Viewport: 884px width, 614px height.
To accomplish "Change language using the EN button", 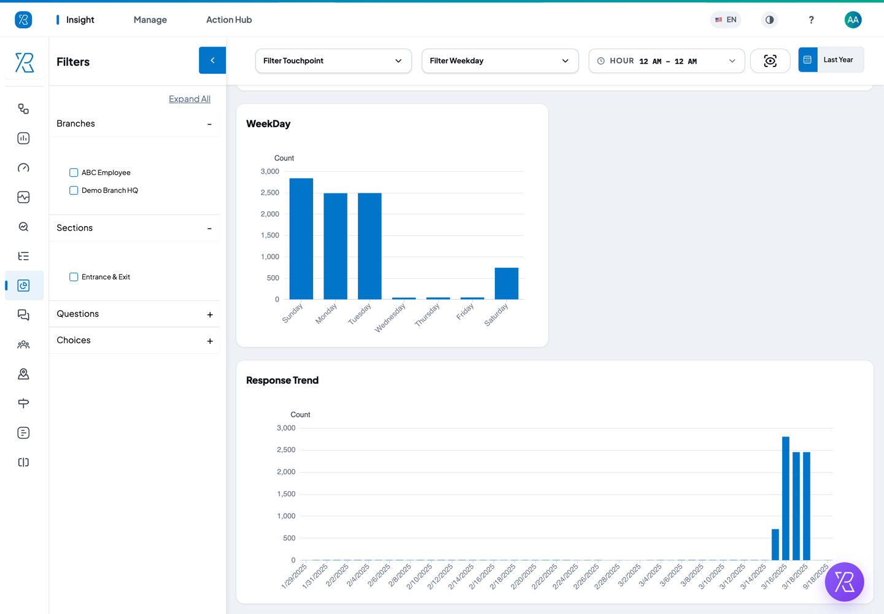I will (x=726, y=20).
